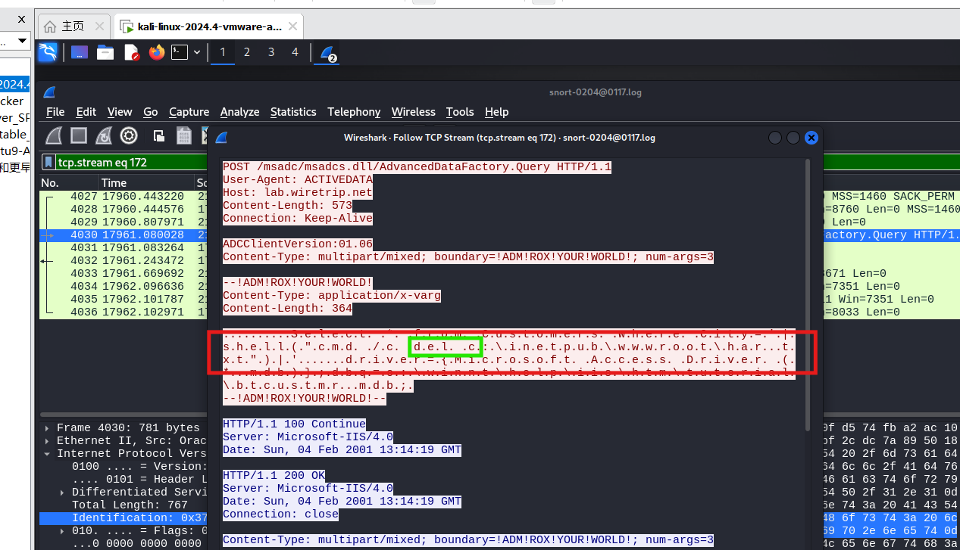The width and height of the screenshot is (960, 550).
Task: Click the tcp.stream eq 172 filter field
Action: click(132, 162)
